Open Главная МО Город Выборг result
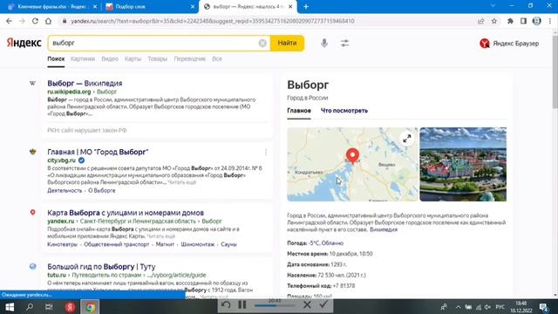 click(x=98, y=152)
